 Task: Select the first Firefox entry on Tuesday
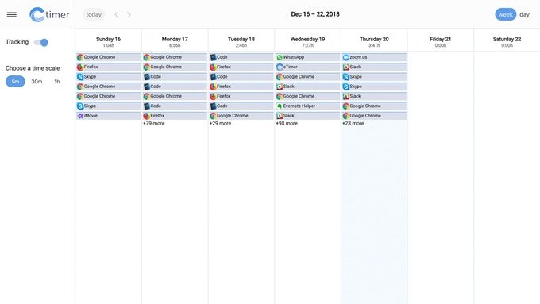click(241, 67)
